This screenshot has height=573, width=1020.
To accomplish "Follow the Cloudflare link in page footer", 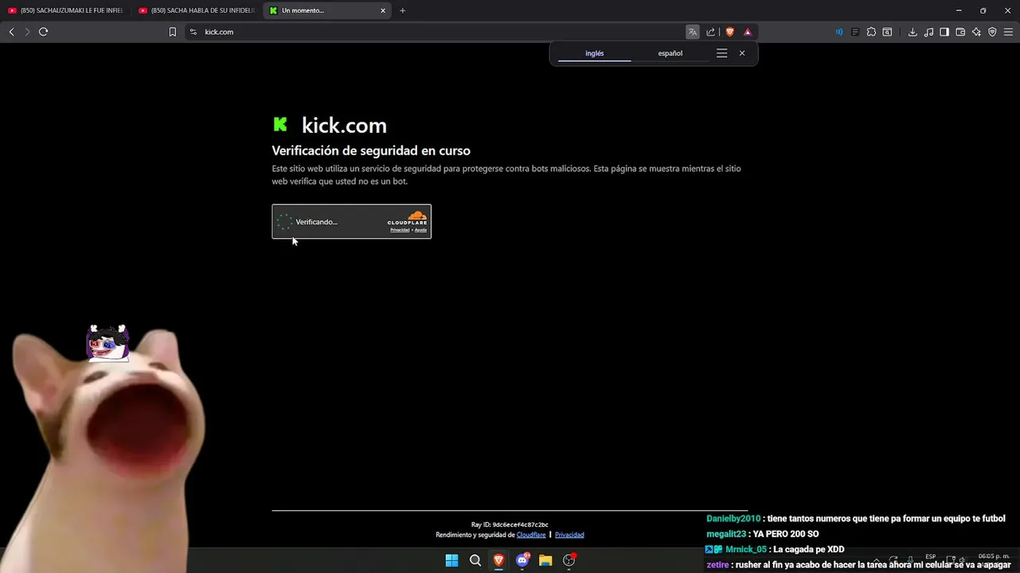I will (x=531, y=535).
